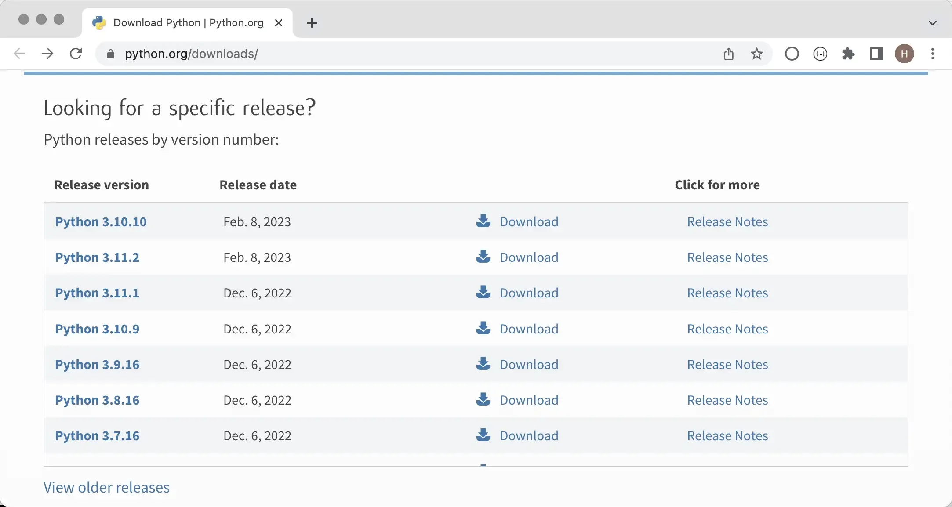Open the side panel icon

(x=876, y=54)
